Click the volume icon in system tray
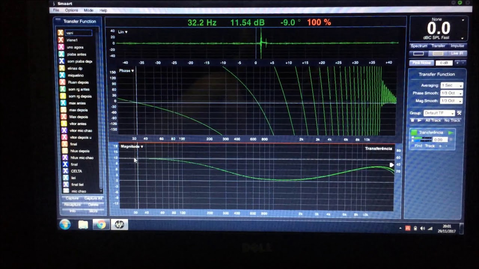Screen dimensions: 479x269 click(x=422, y=228)
